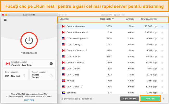Screen dimensions: 169x104
Task: Click the 29.756 kbps download speed value
Action: tap(151, 32)
